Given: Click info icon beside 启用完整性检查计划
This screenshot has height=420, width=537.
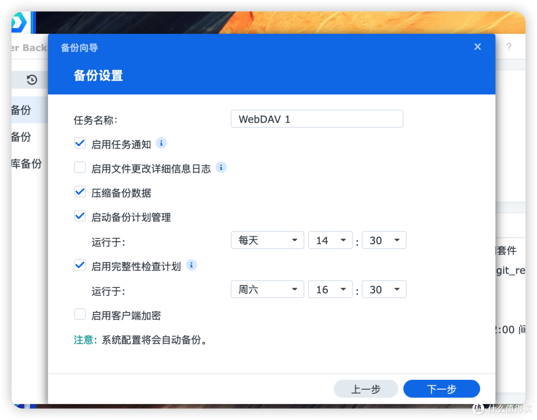Looking at the screenshot, I should click(x=191, y=265).
